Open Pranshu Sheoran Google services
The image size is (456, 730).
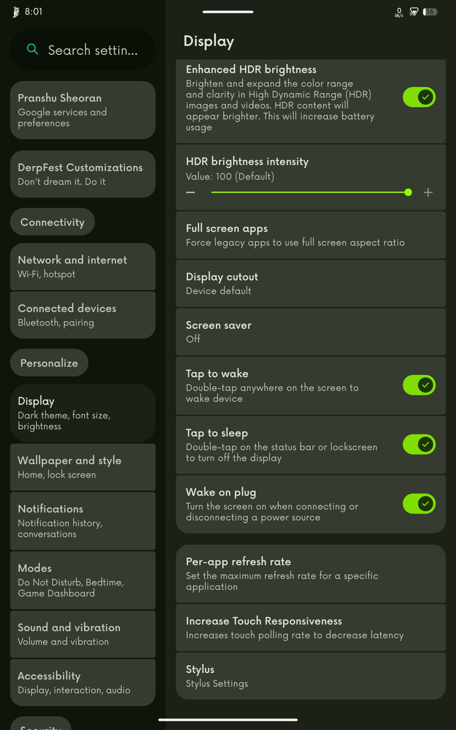point(83,110)
